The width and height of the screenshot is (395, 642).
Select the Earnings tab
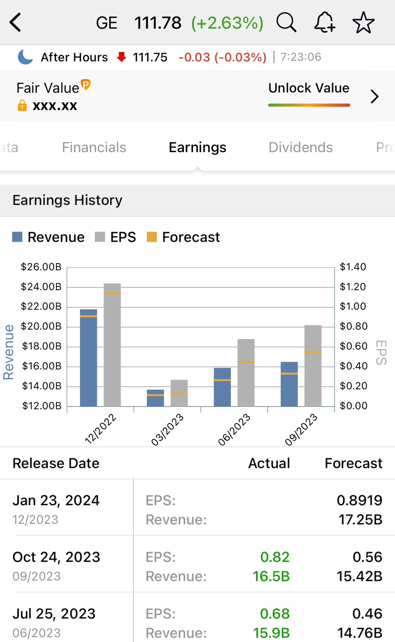(197, 147)
